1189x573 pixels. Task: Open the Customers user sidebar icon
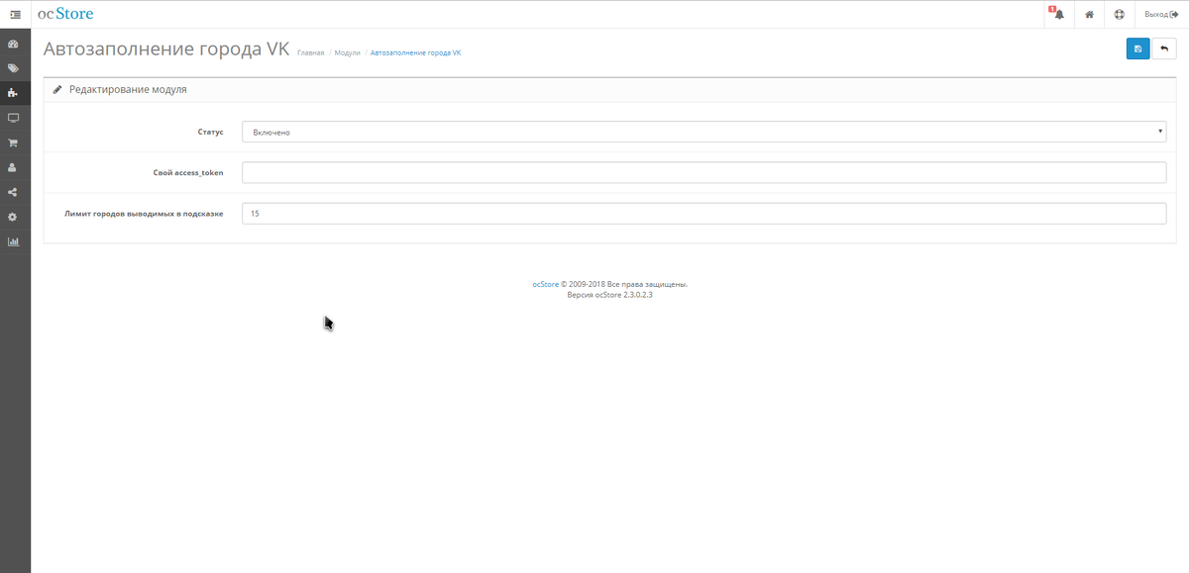click(x=13, y=167)
